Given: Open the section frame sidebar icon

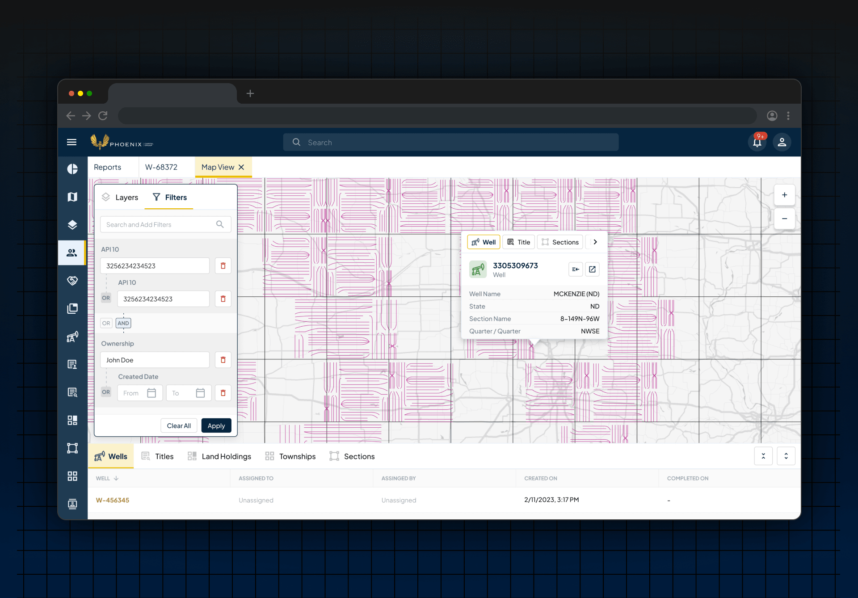Looking at the screenshot, I should pos(72,448).
